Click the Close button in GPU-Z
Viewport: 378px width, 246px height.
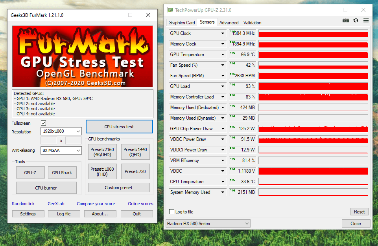(356, 224)
